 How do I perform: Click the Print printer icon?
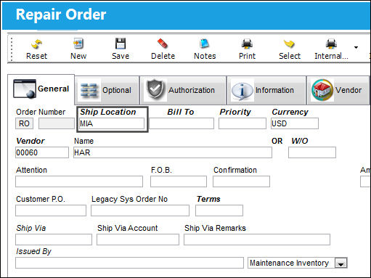point(247,44)
